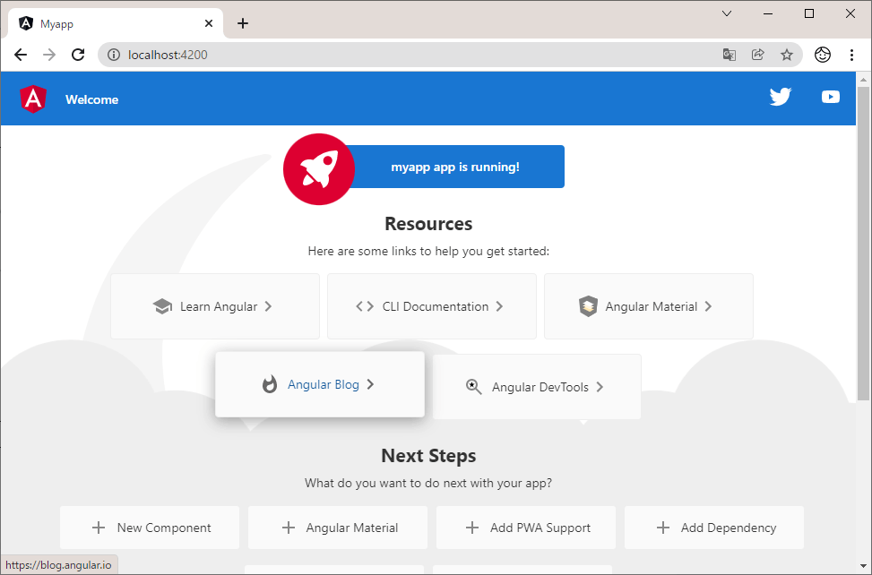
Task: Open the Angular DevTools link
Action: pyautogui.click(x=537, y=387)
